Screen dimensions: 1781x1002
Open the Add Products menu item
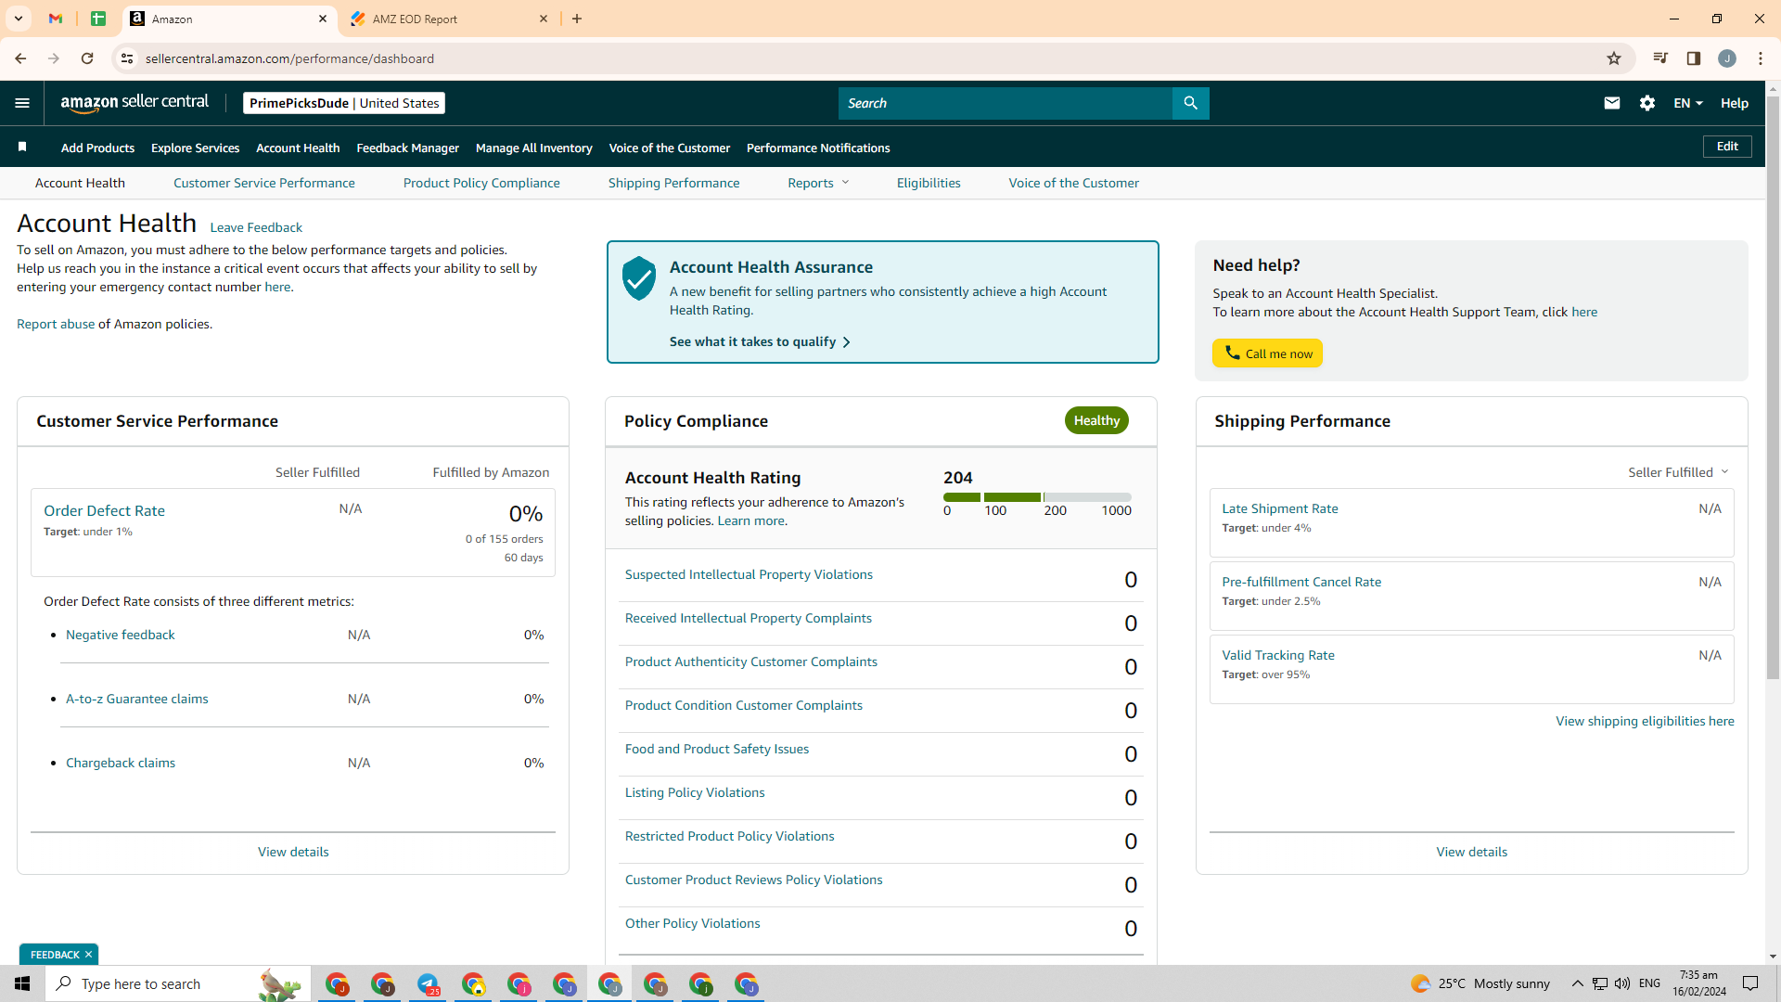click(97, 148)
